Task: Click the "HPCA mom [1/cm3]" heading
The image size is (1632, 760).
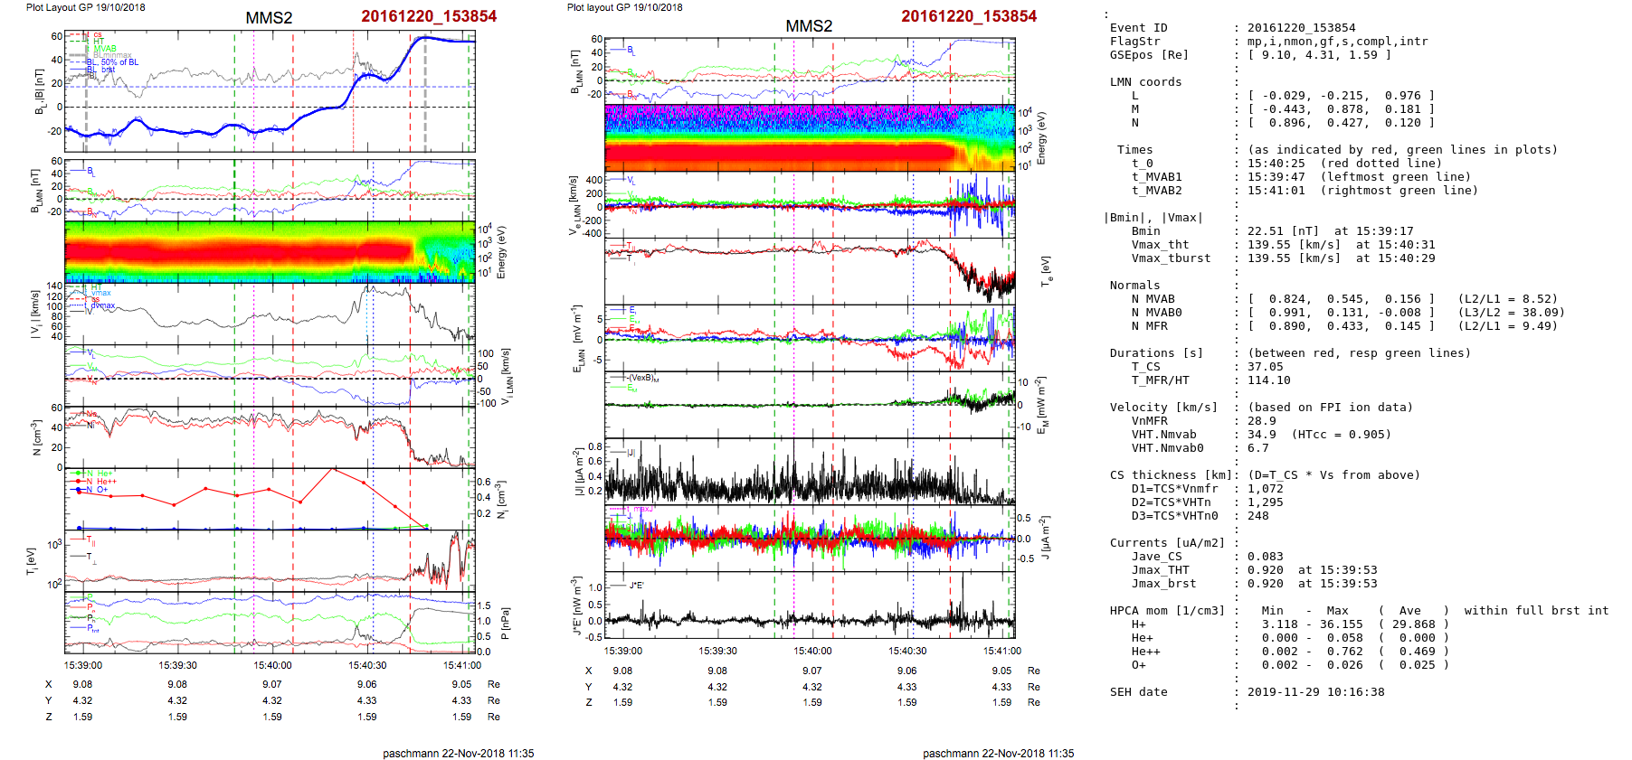Action: pos(1167,611)
